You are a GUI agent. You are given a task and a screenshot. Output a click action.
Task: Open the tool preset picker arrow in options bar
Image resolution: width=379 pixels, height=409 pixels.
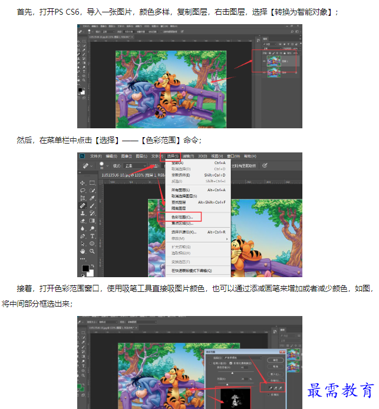point(91,165)
